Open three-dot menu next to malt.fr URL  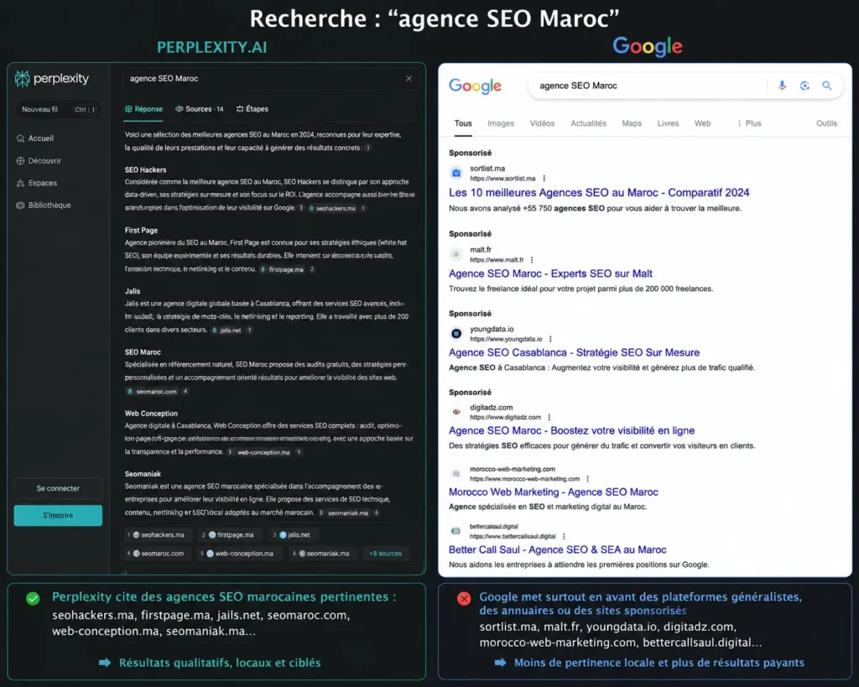pos(531,260)
